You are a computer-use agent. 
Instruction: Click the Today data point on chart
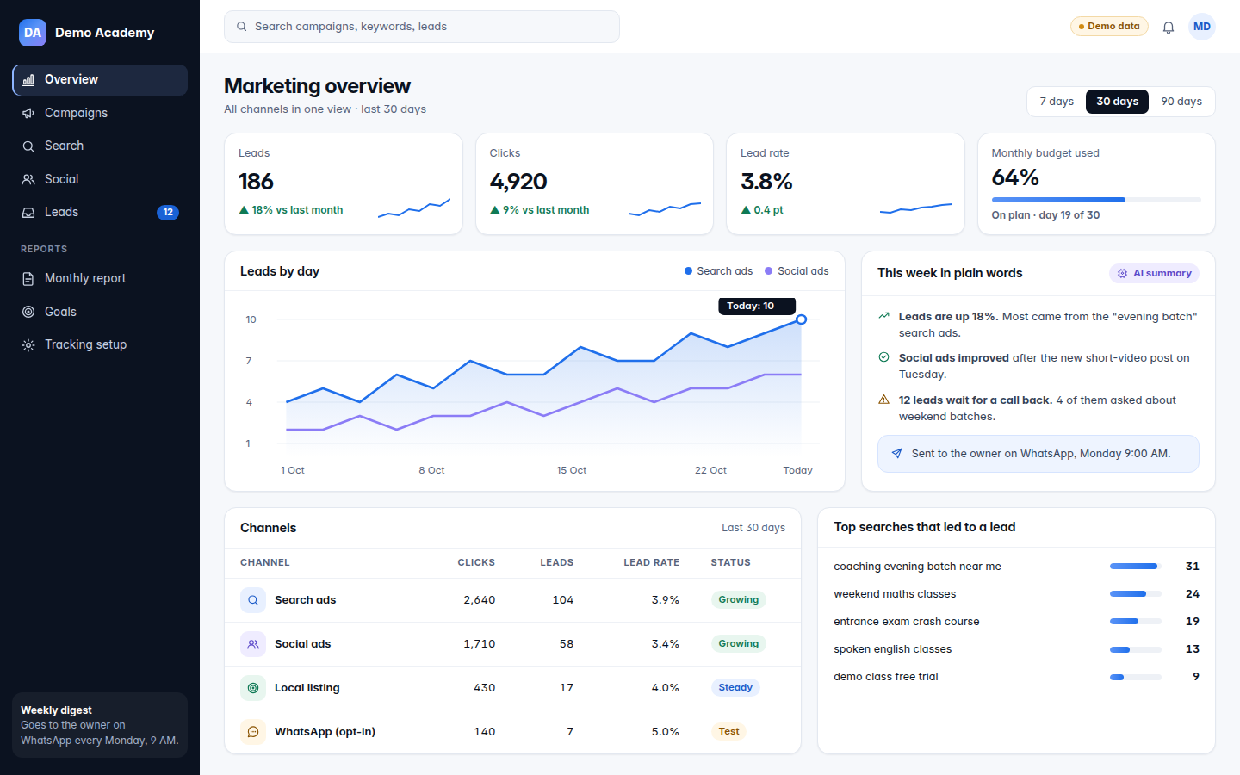coord(801,319)
